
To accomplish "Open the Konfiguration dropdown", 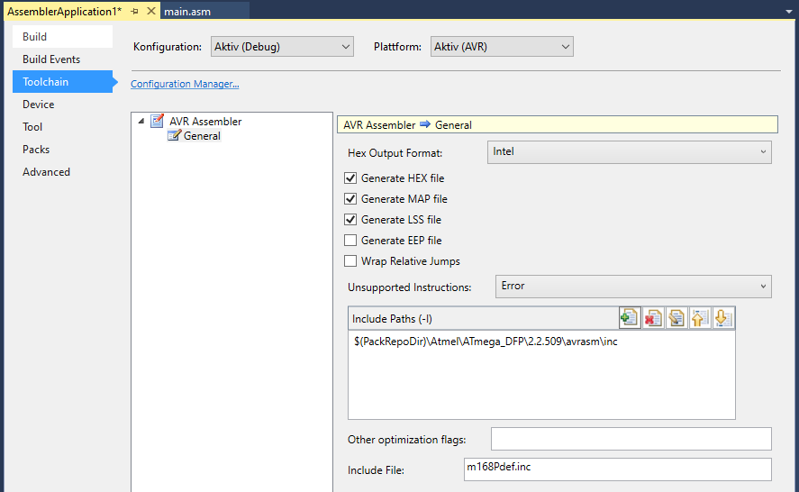I will pos(282,47).
